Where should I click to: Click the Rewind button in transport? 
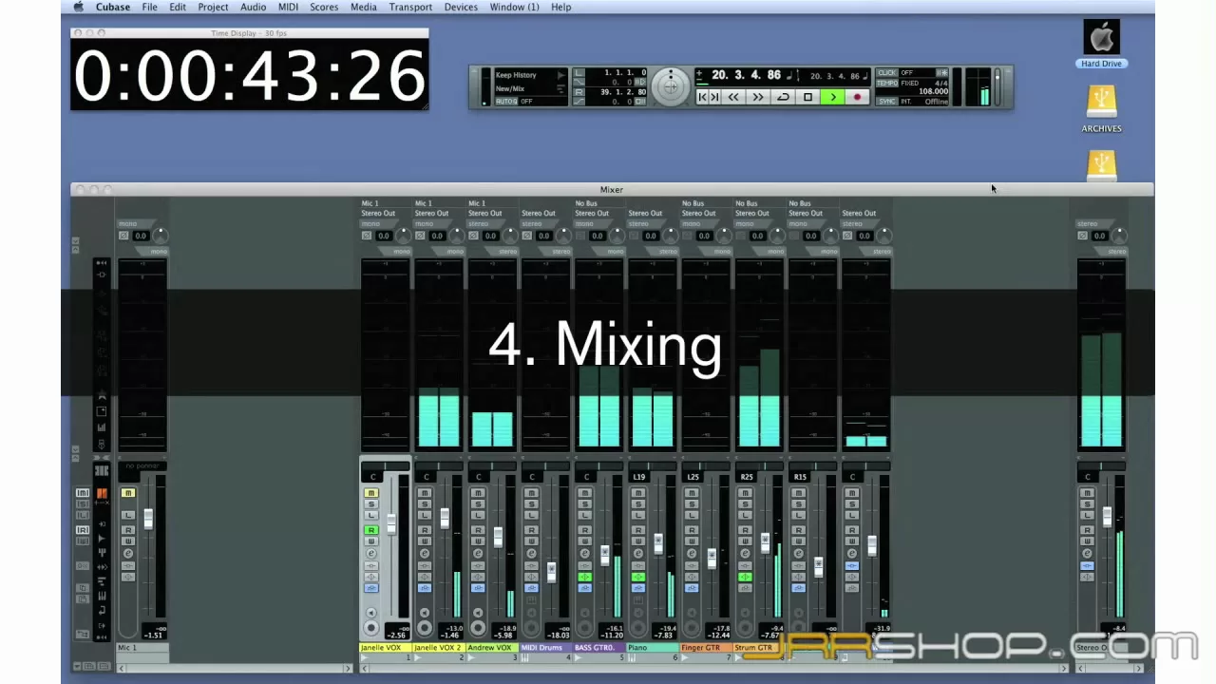733,96
